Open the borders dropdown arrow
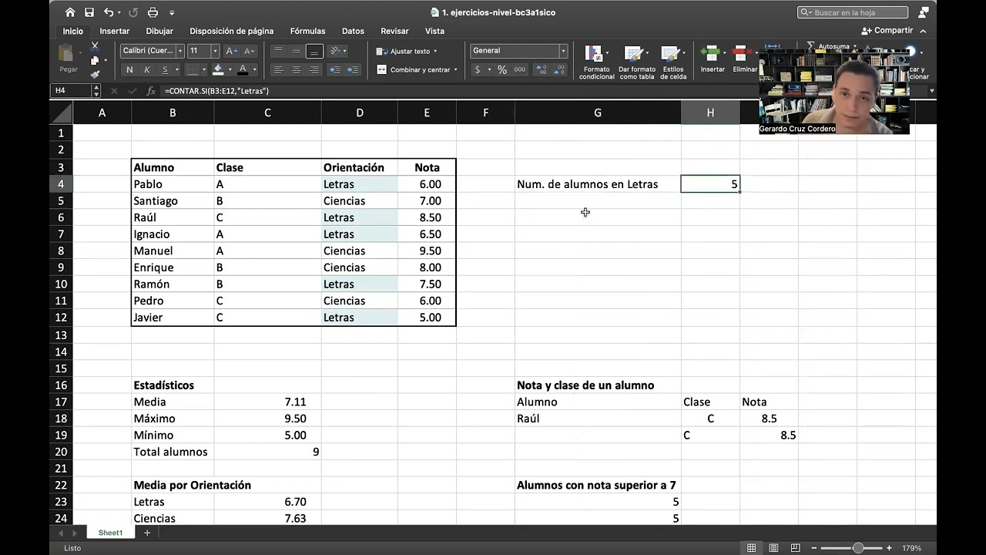The width and height of the screenshot is (986, 555). click(204, 70)
